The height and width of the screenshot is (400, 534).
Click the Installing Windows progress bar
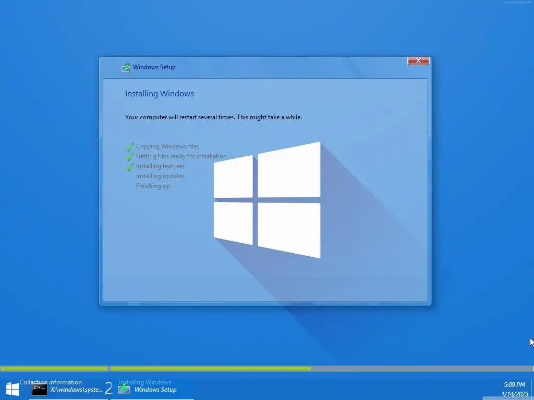[x=321, y=368]
